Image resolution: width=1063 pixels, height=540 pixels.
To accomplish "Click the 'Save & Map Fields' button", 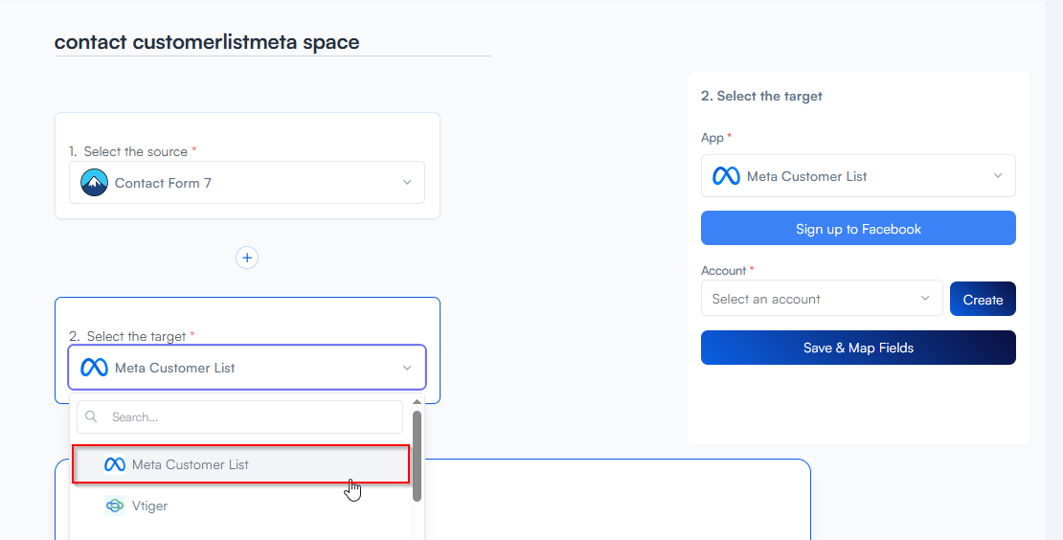I will 858,348.
